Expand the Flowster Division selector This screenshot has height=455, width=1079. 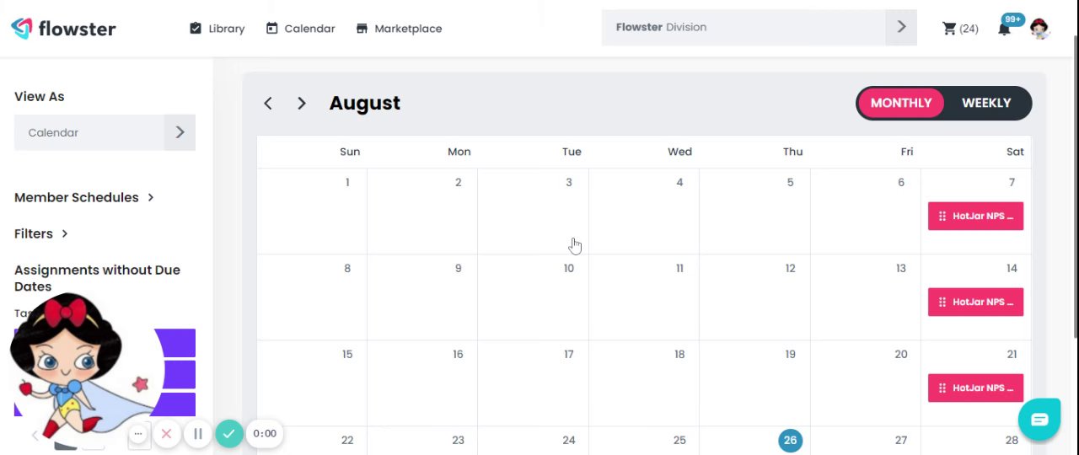coord(901,28)
